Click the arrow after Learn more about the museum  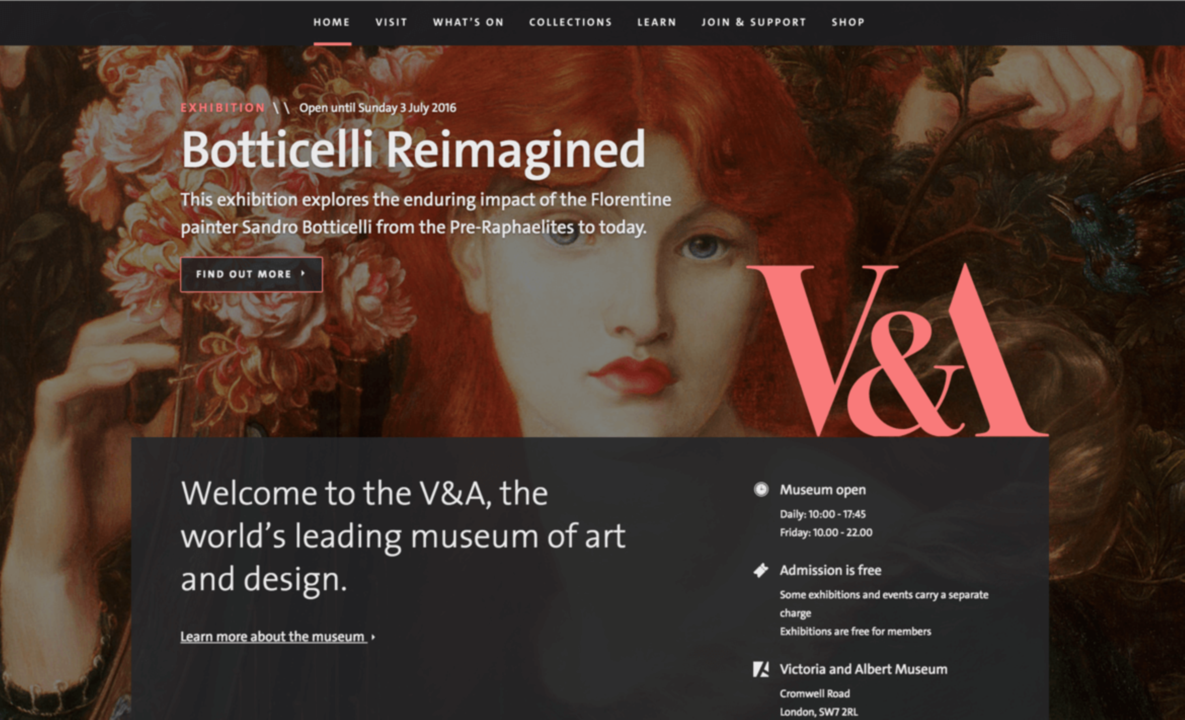coord(373,637)
